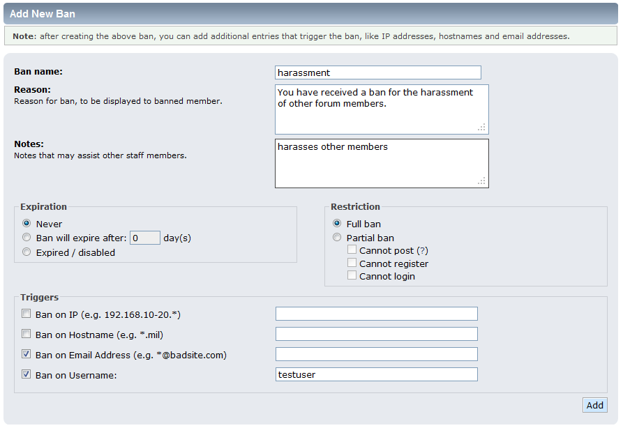Screen dimensions: 623x428
Task: Check the Cannot login option
Action: pyautogui.click(x=352, y=275)
